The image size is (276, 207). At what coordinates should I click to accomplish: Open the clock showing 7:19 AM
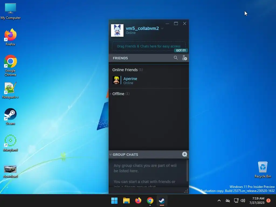pos(257,201)
